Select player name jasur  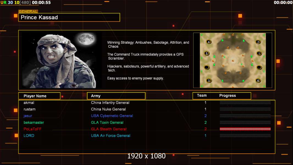coord(28,116)
